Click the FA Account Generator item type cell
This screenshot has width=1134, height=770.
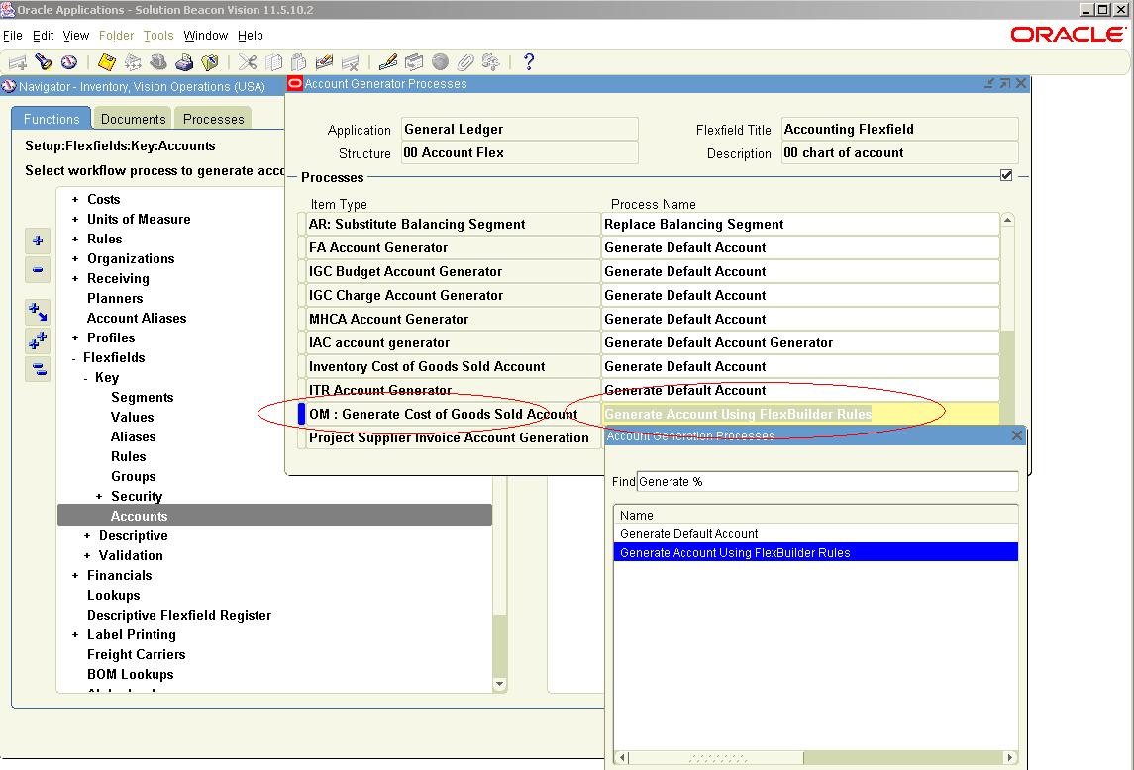(x=453, y=248)
